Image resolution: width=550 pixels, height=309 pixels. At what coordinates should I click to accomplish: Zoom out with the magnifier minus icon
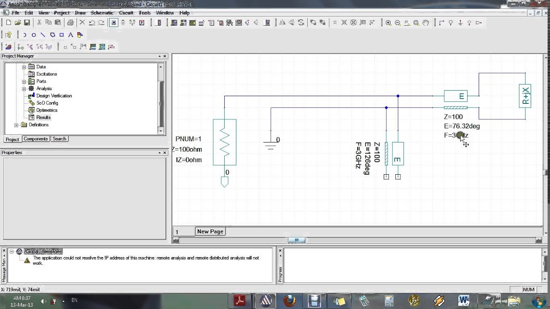pyautogui.click(x=398, y=23)
